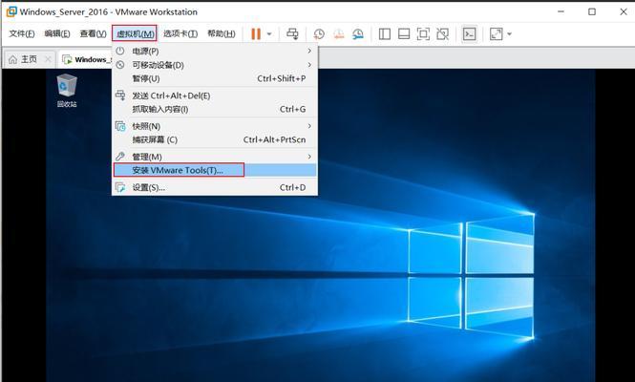Screen dimensions: 635x382
Task: Expand the 快照(N) submenu
Action: point(215,126)
